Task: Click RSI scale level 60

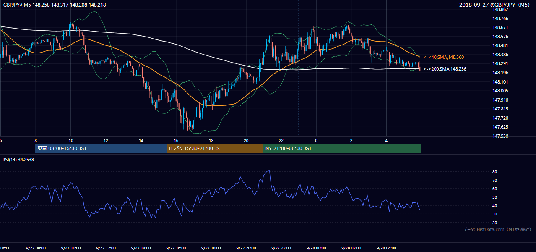Action: click(494, 189)
